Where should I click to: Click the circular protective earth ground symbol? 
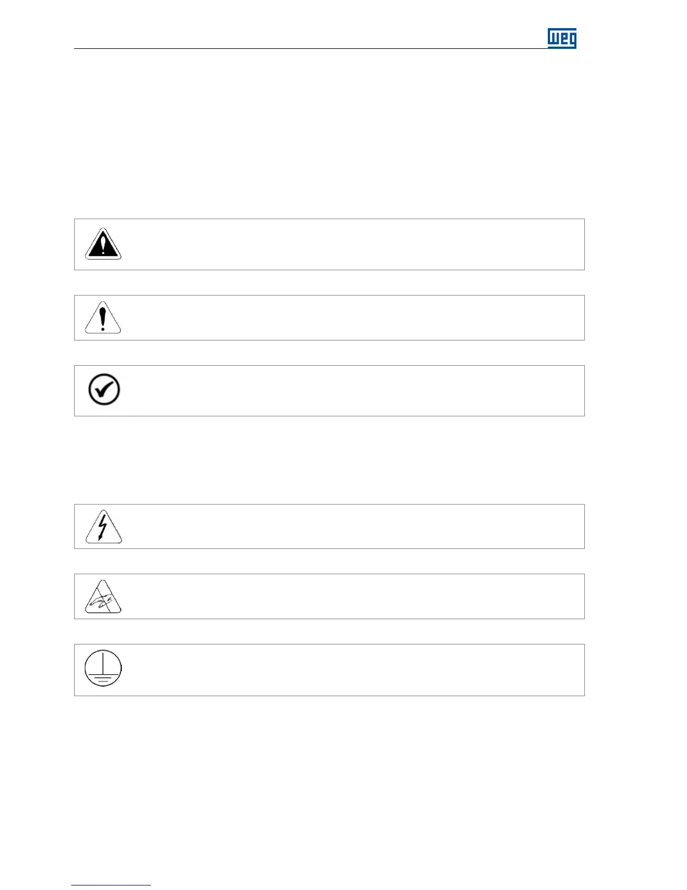[x=103, y=669]
